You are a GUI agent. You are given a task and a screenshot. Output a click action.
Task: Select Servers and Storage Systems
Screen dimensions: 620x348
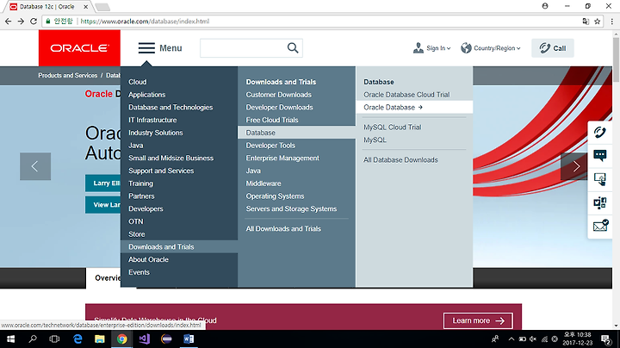pos(291,208)
